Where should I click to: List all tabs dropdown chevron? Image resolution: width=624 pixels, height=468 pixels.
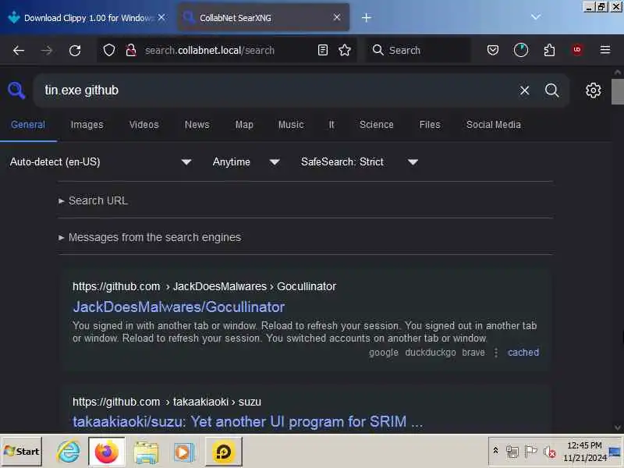[536, 17]
